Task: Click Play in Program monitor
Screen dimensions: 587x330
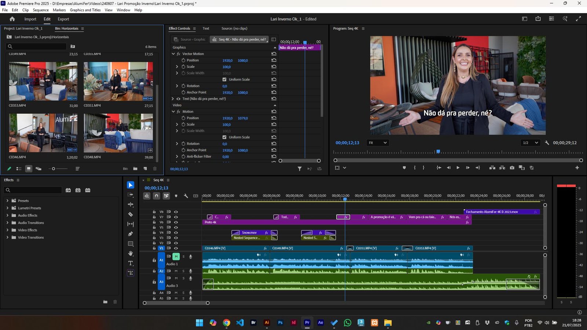Action: coord(458,168)
